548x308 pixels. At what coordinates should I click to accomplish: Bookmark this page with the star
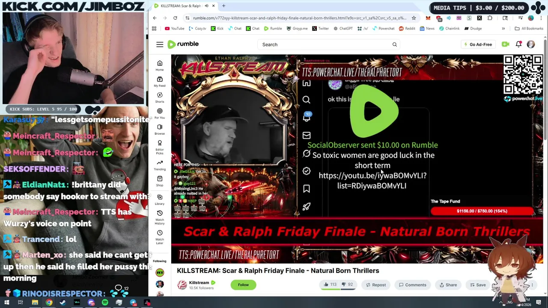click(414, 18)
